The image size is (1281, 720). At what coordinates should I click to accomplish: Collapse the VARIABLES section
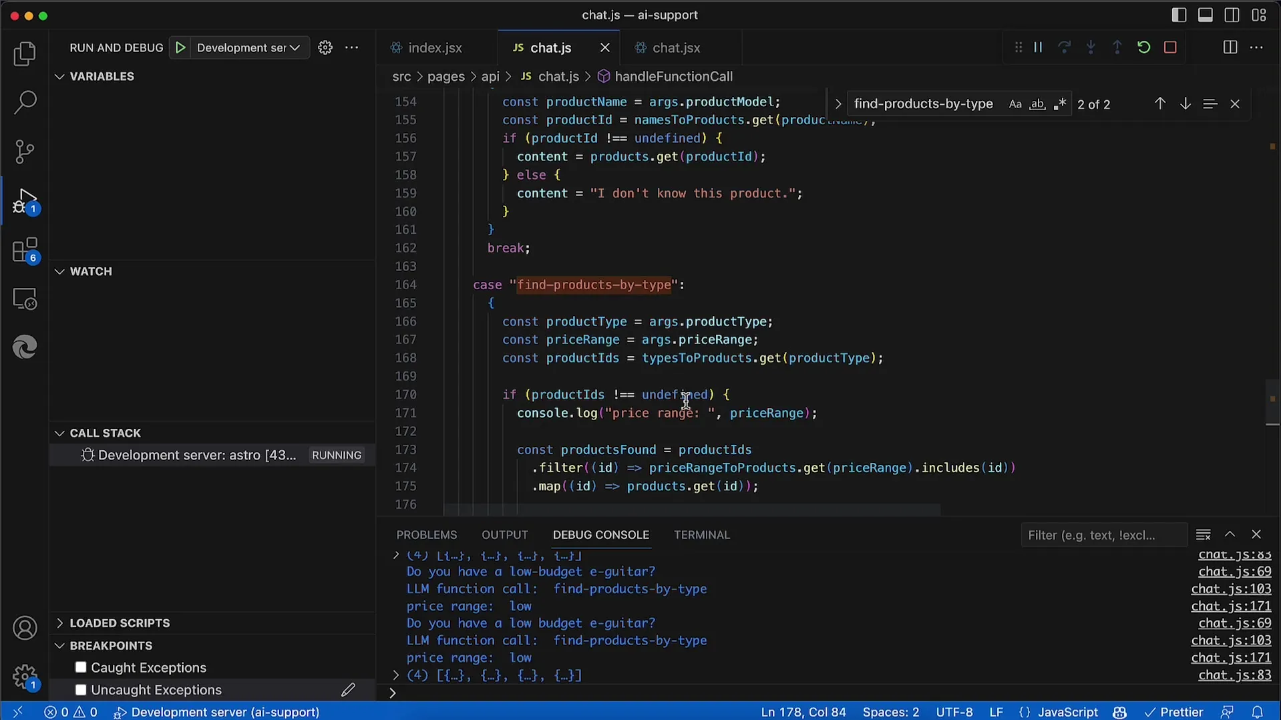59,77
